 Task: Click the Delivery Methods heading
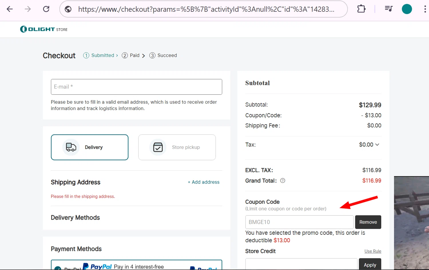75,217
